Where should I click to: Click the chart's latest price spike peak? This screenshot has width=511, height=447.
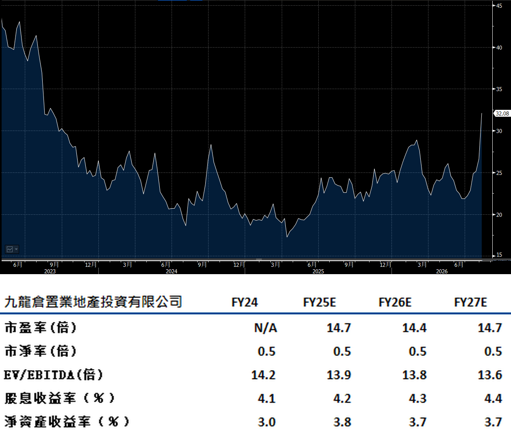click(x=482, y=113)
